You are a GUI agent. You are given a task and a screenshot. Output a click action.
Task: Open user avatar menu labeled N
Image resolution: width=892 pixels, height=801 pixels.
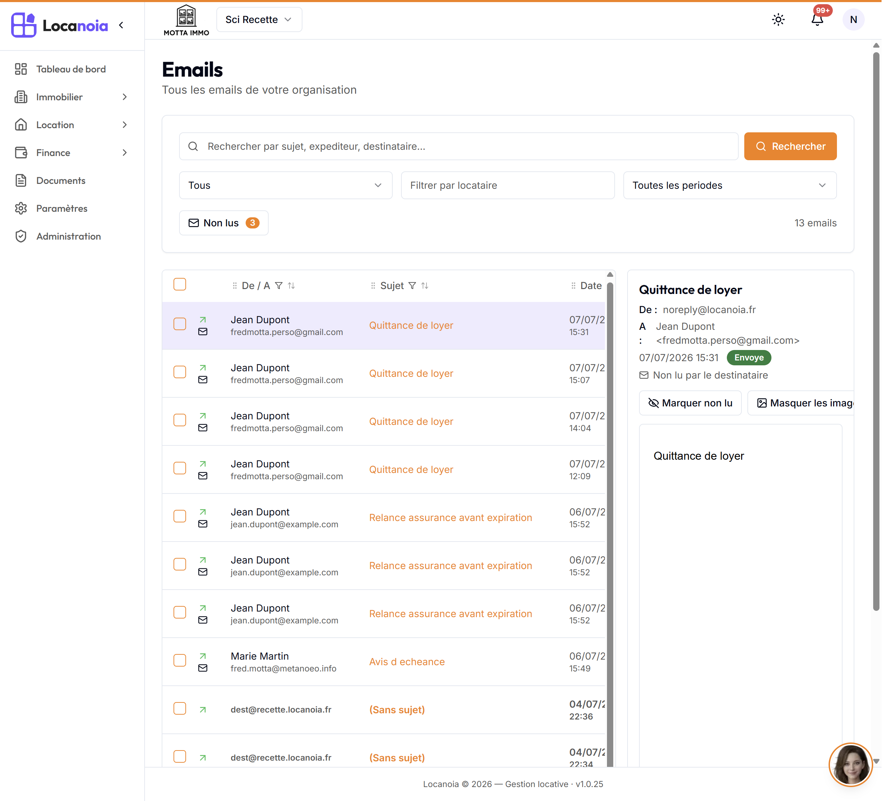[x=853, y=20]
